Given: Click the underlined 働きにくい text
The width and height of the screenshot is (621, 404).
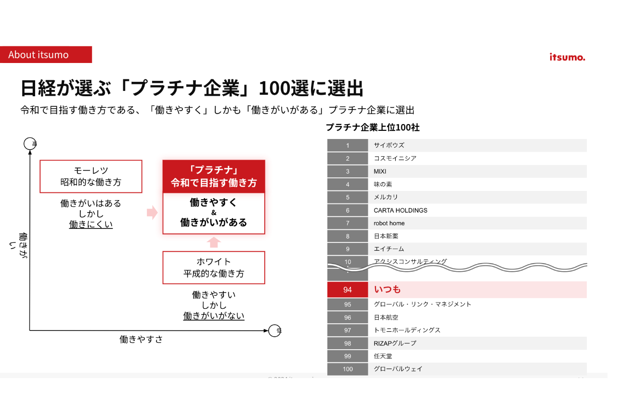Looking at the screenshot, I should coord(91,224).
